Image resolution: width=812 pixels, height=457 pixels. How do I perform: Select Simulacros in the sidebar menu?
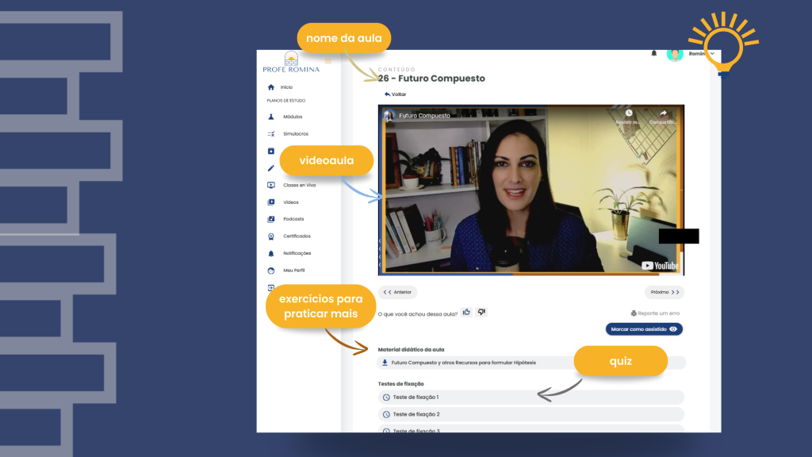pyautogui.click(x=296, y=133)
